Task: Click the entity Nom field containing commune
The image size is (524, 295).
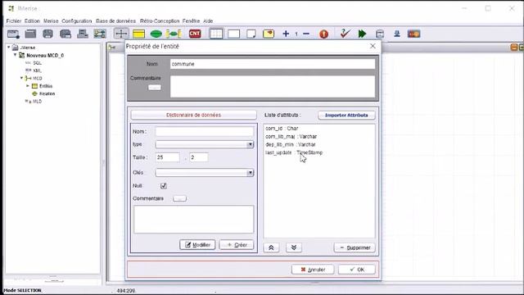Action: [273, 64]
